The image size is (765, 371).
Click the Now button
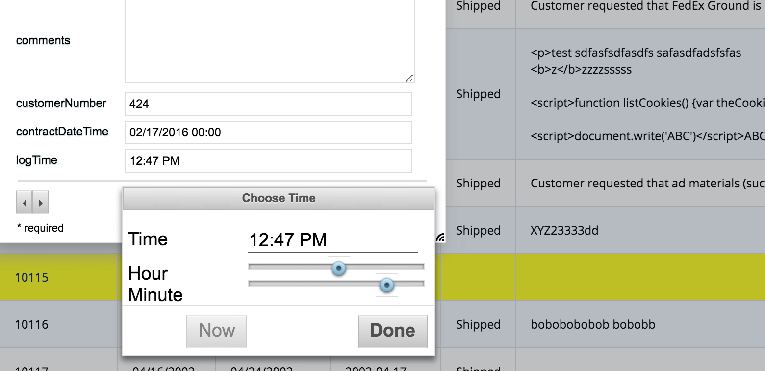coord(217,331)
